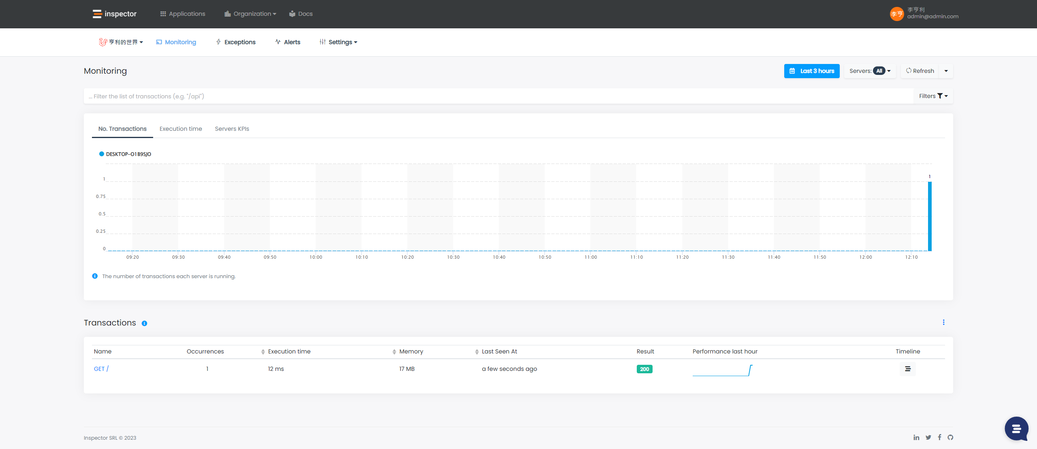The width and height of the screenshot is (1037, 449).
Task: Expand the arrow next to Refresh
Action: tap(946, 71)
